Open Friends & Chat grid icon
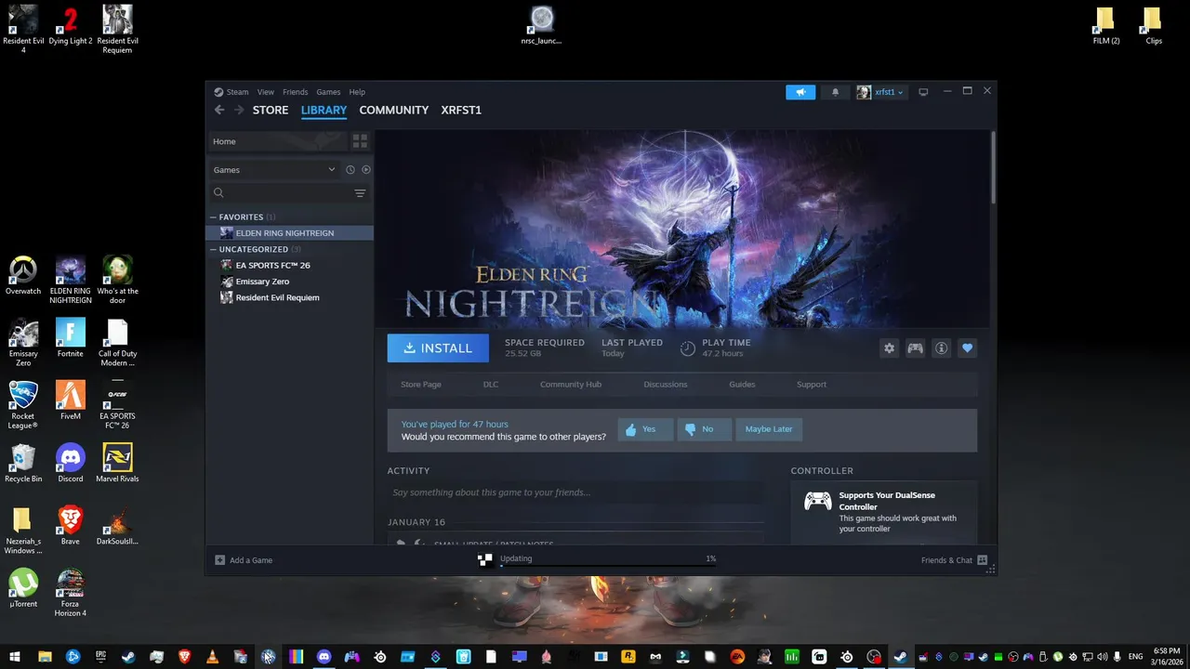Viewport: 1190px width, 669px height. pos(983,560)
